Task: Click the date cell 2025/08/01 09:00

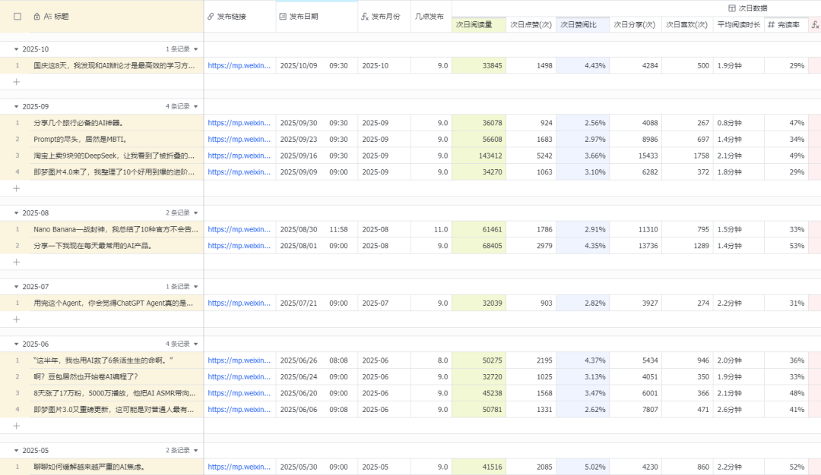Action: (317, 246)
